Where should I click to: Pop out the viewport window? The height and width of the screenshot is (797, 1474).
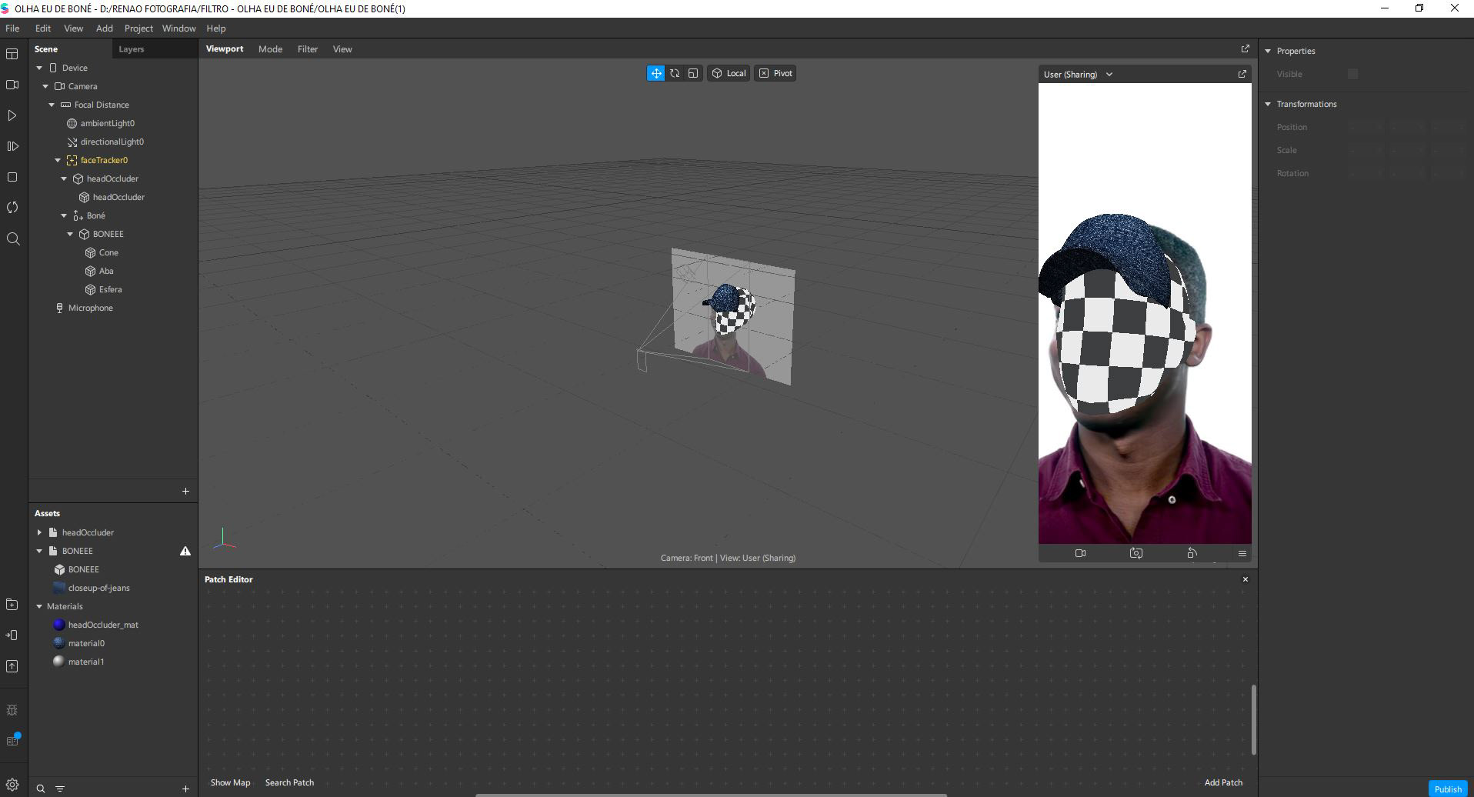(x=1246, y=48)
